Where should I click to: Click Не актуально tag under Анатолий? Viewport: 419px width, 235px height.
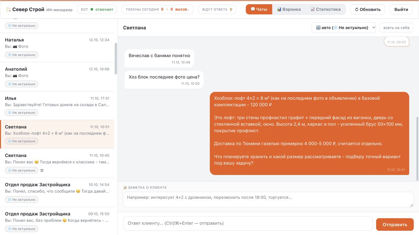click(22, 84)
